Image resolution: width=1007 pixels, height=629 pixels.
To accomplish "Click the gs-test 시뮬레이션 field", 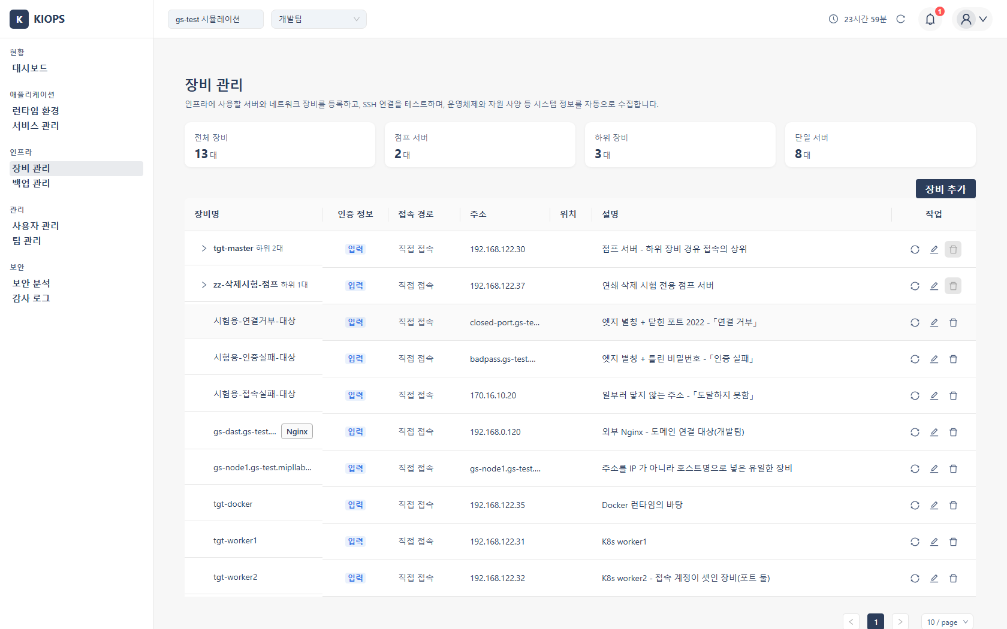I will 216,19.
